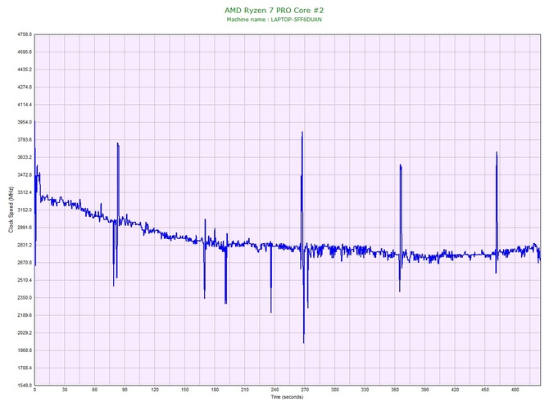Viewport: 549px width, 411px height.
Task: Click the 'Clock Speed (MHz)' axis label
Action: 11,210
